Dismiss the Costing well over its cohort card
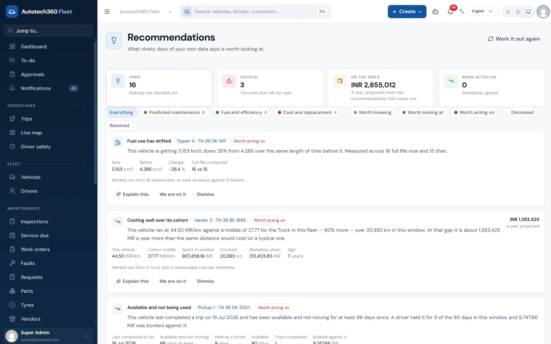Viewport: 551px width, 344px height. [x=206, y=281]
